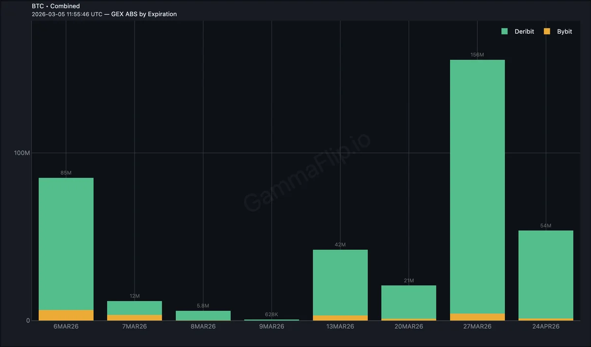The height and width of the screenshot is (347, 591).
Task: Click the 628K label above 9MAR26
Action: [271, 314]
